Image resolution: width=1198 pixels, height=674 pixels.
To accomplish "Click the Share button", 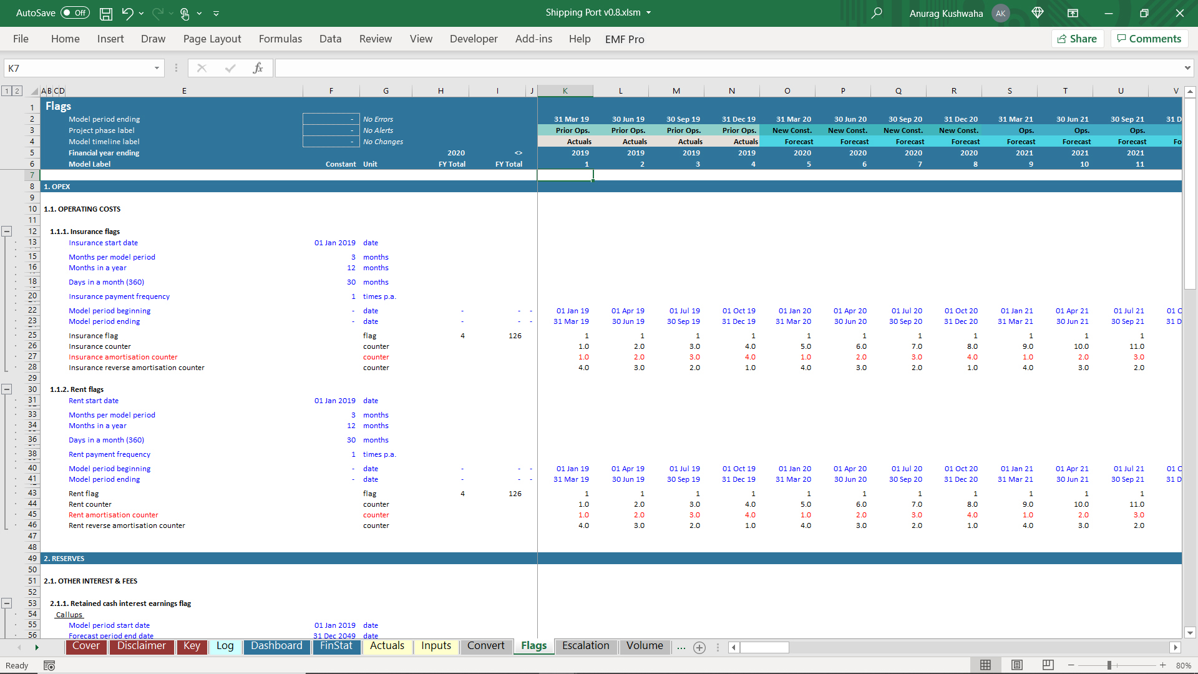I will 1078,39.
